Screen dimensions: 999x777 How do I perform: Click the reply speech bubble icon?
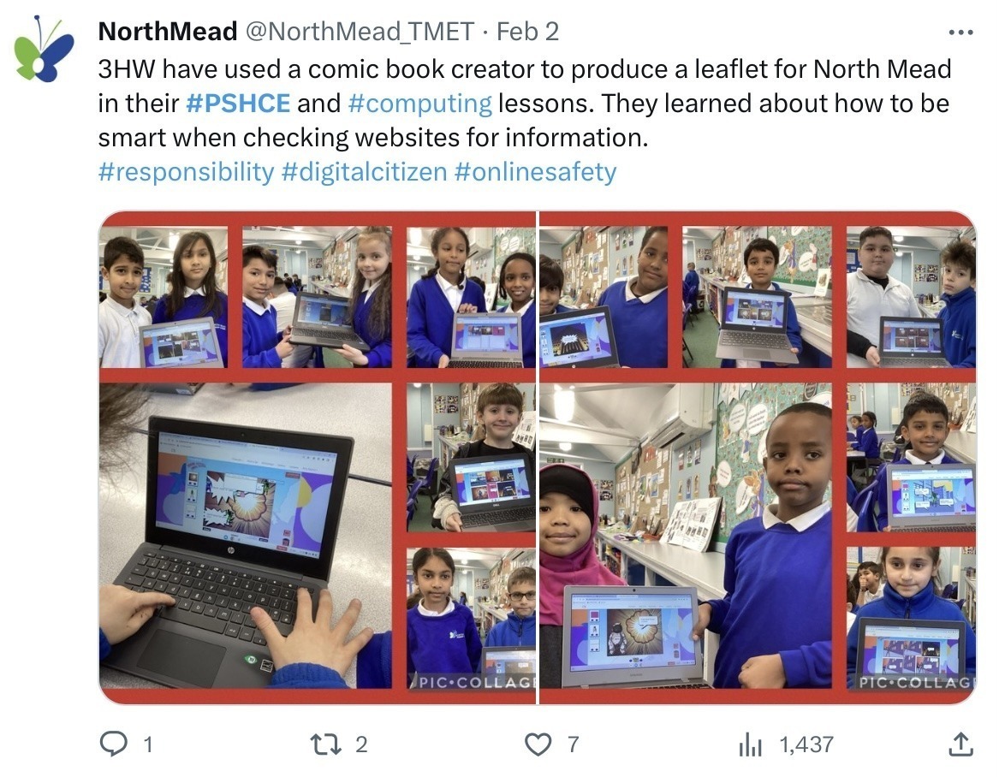114,744
